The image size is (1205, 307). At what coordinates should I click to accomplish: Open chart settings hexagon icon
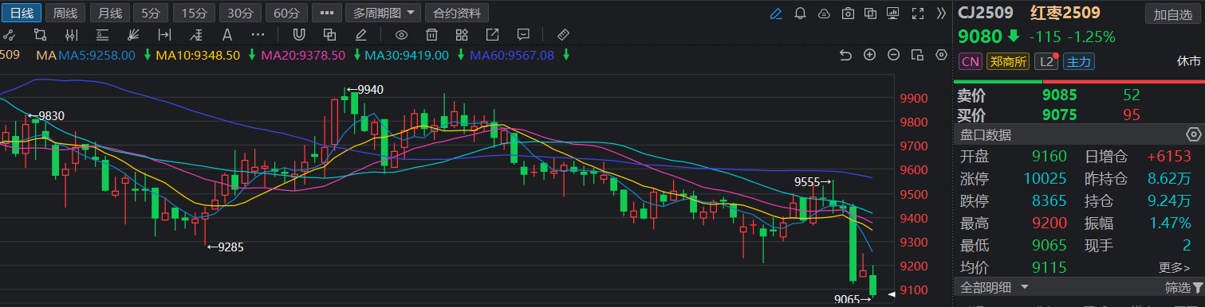click(942, 55)
